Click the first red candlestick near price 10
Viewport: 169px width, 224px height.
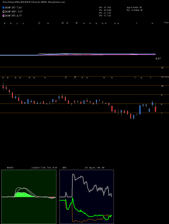pos(3,87)
